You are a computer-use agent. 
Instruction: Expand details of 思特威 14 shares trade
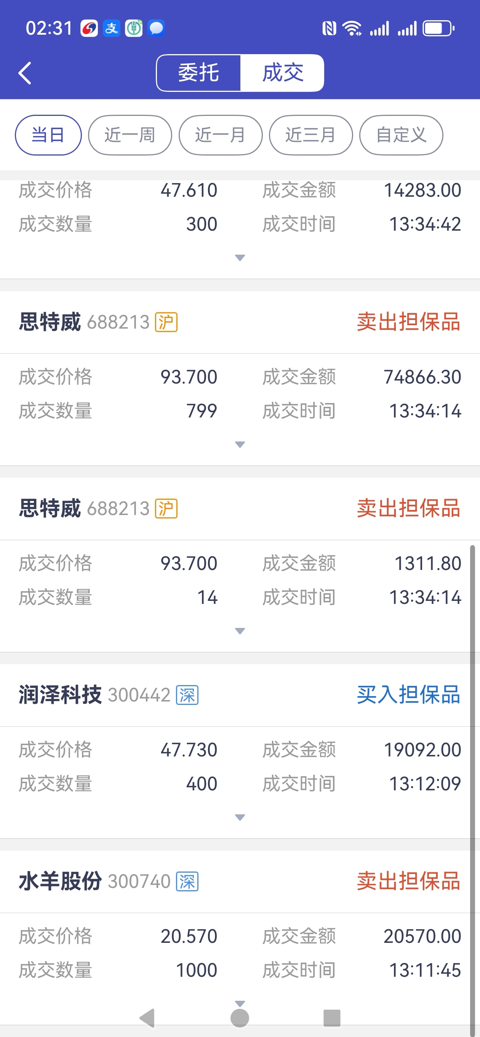240,631
